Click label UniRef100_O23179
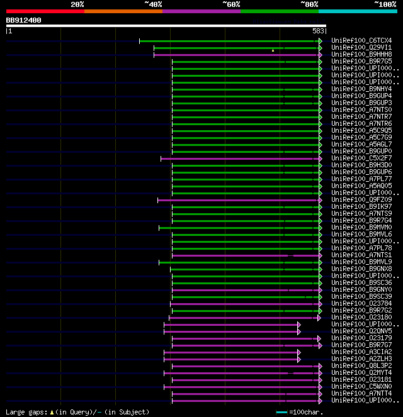Screen dimensions: 403x417 [x=361, y=338]
